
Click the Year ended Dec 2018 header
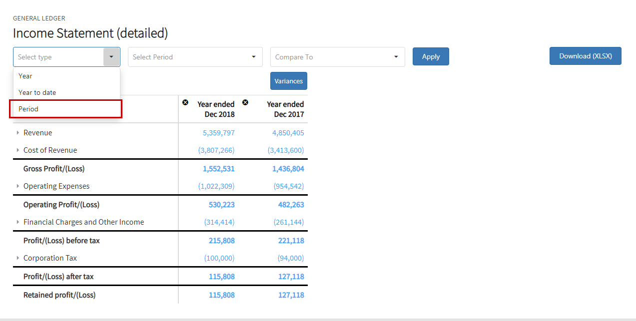[x=216, y=109]
